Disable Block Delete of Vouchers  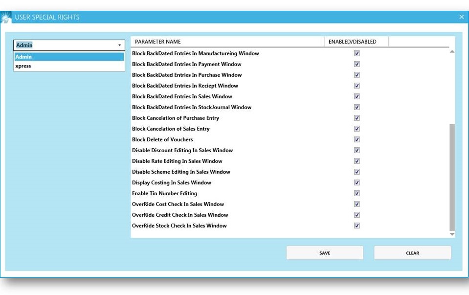(x=357, y=139)
